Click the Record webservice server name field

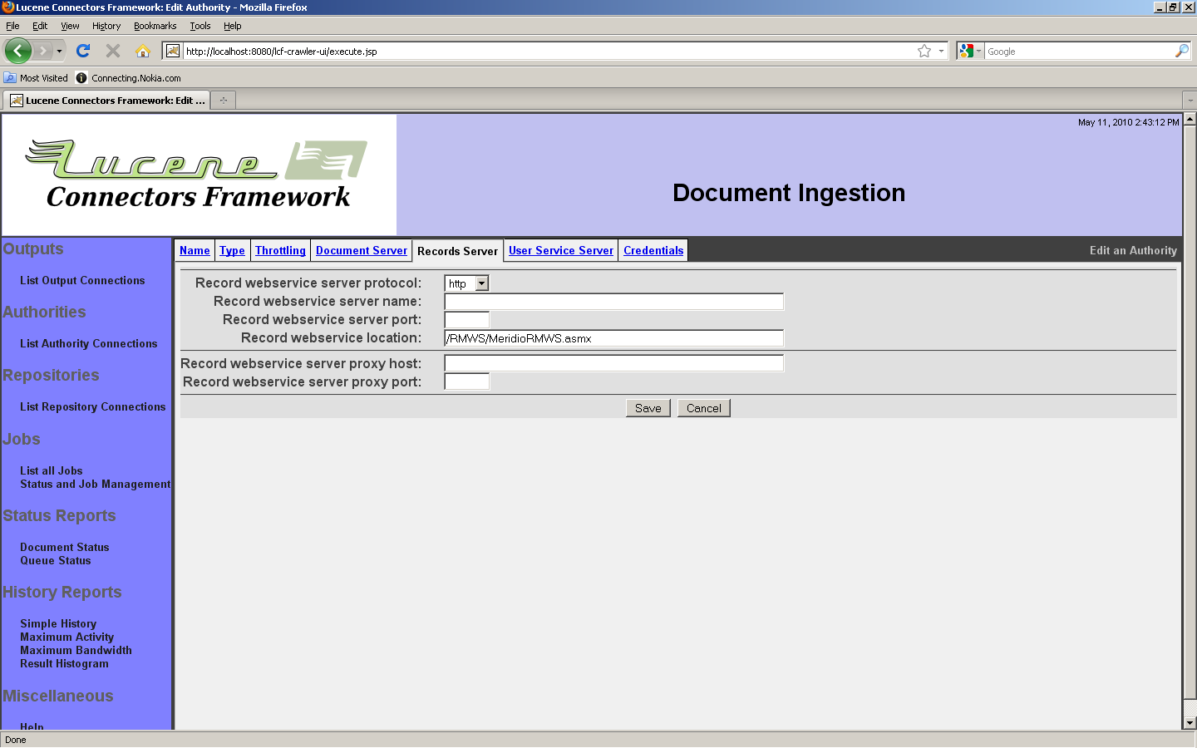(613, 302)
